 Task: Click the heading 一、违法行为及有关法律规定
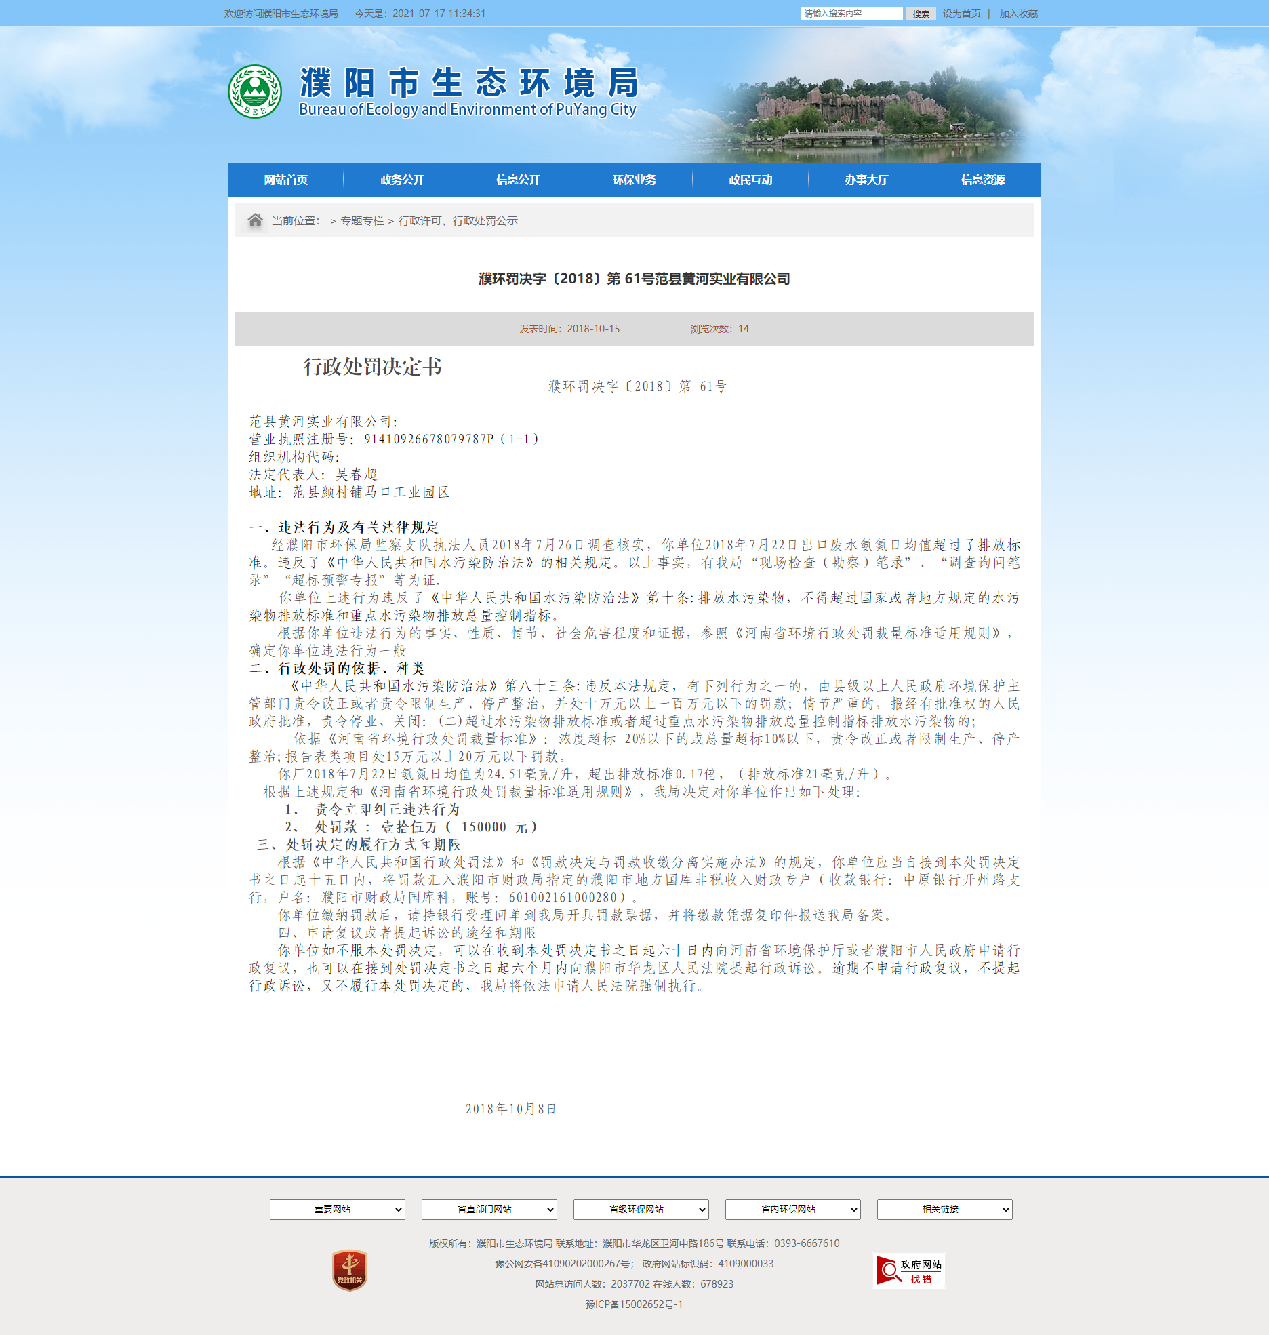coord(344,527)
